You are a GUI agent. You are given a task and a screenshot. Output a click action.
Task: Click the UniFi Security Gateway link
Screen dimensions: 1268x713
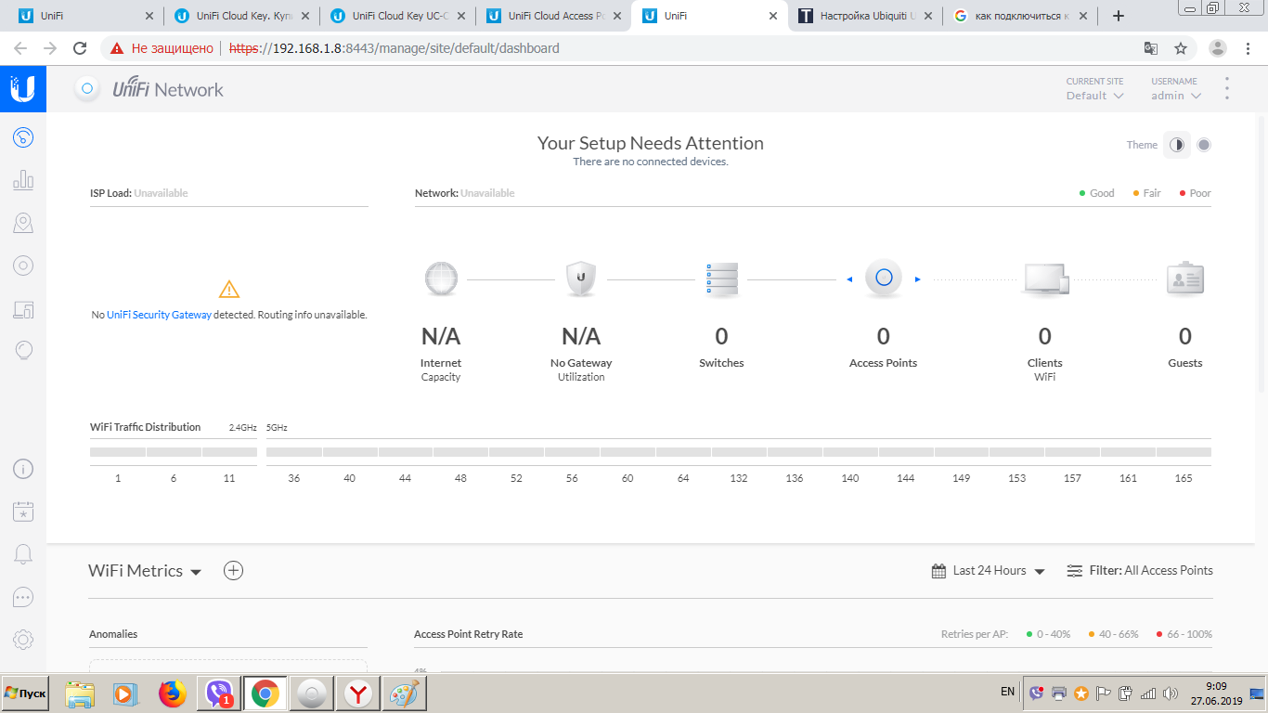(159, 315)
